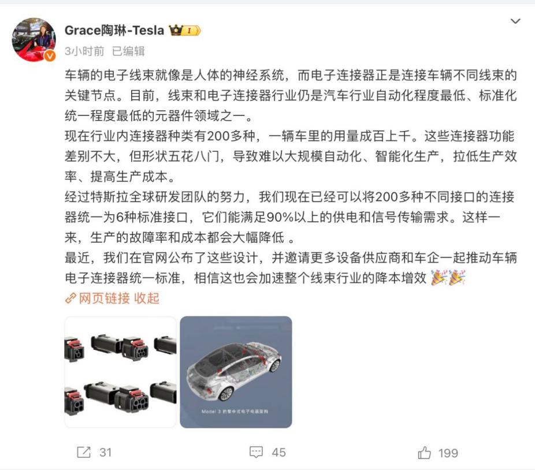Open the Model 3 car image thumbnail

click(236, 372)
